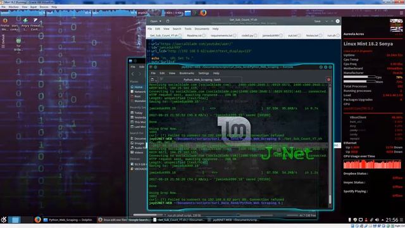Click hamburger menu icon at top right
The width and height of the screenshot is (405, 228).
pyautogui.click(x=401, y=13)
